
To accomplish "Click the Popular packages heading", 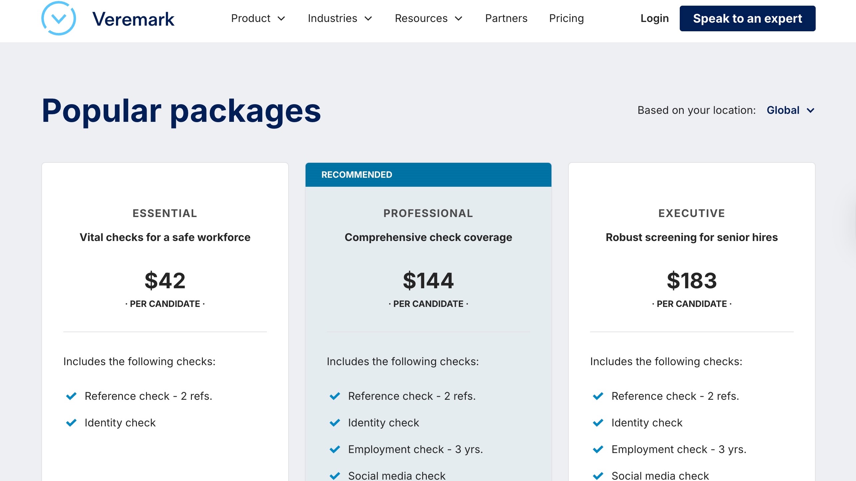I will point(181,111).
